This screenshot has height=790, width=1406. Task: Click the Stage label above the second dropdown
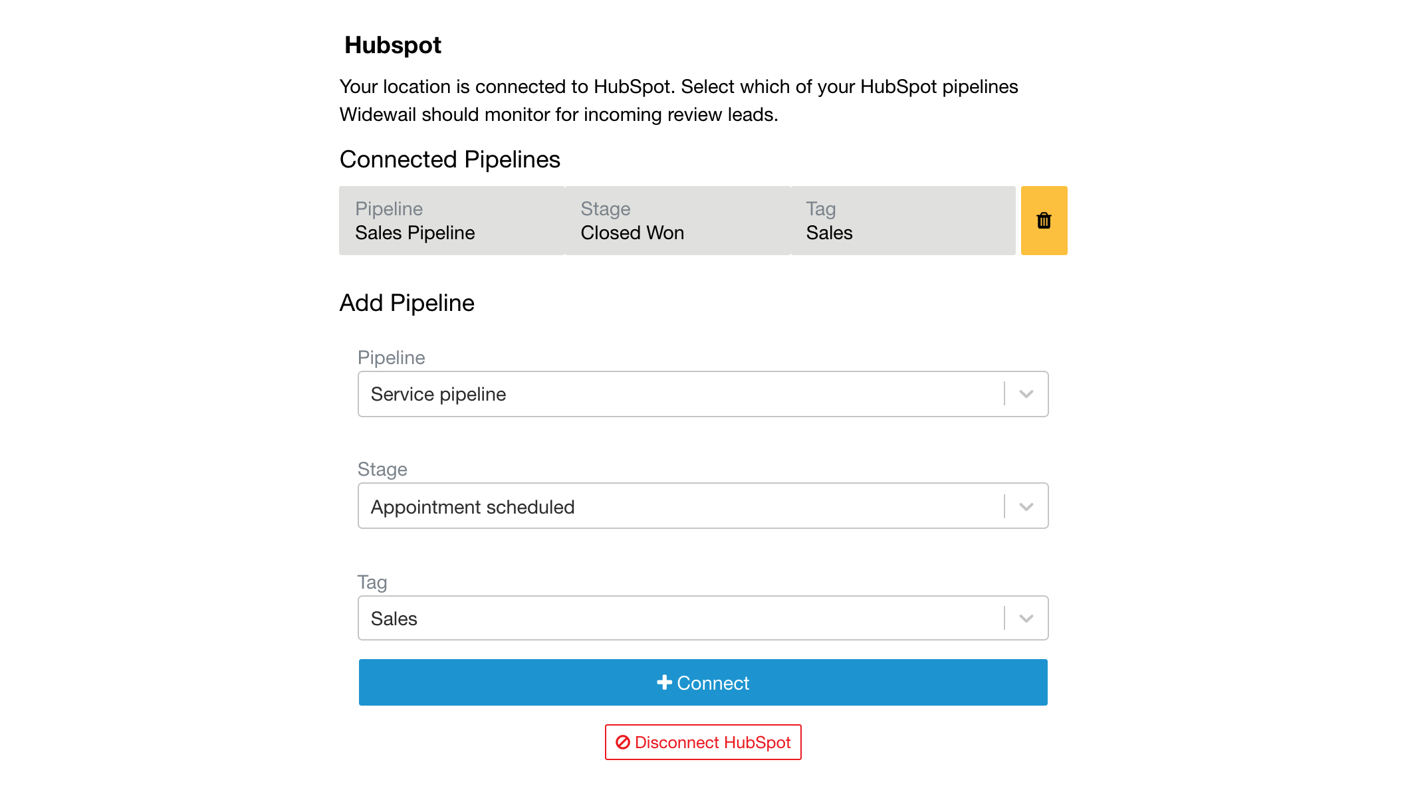pos(382,469)
